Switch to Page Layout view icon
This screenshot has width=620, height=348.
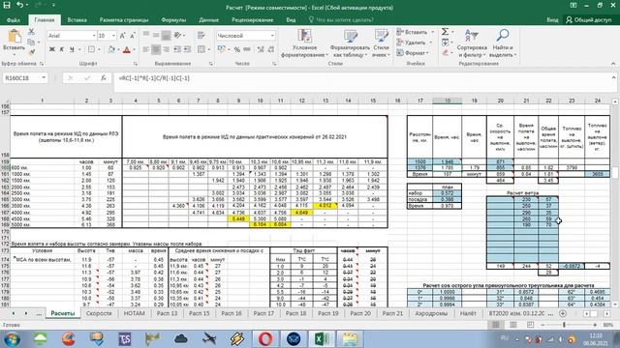[512, 325]
